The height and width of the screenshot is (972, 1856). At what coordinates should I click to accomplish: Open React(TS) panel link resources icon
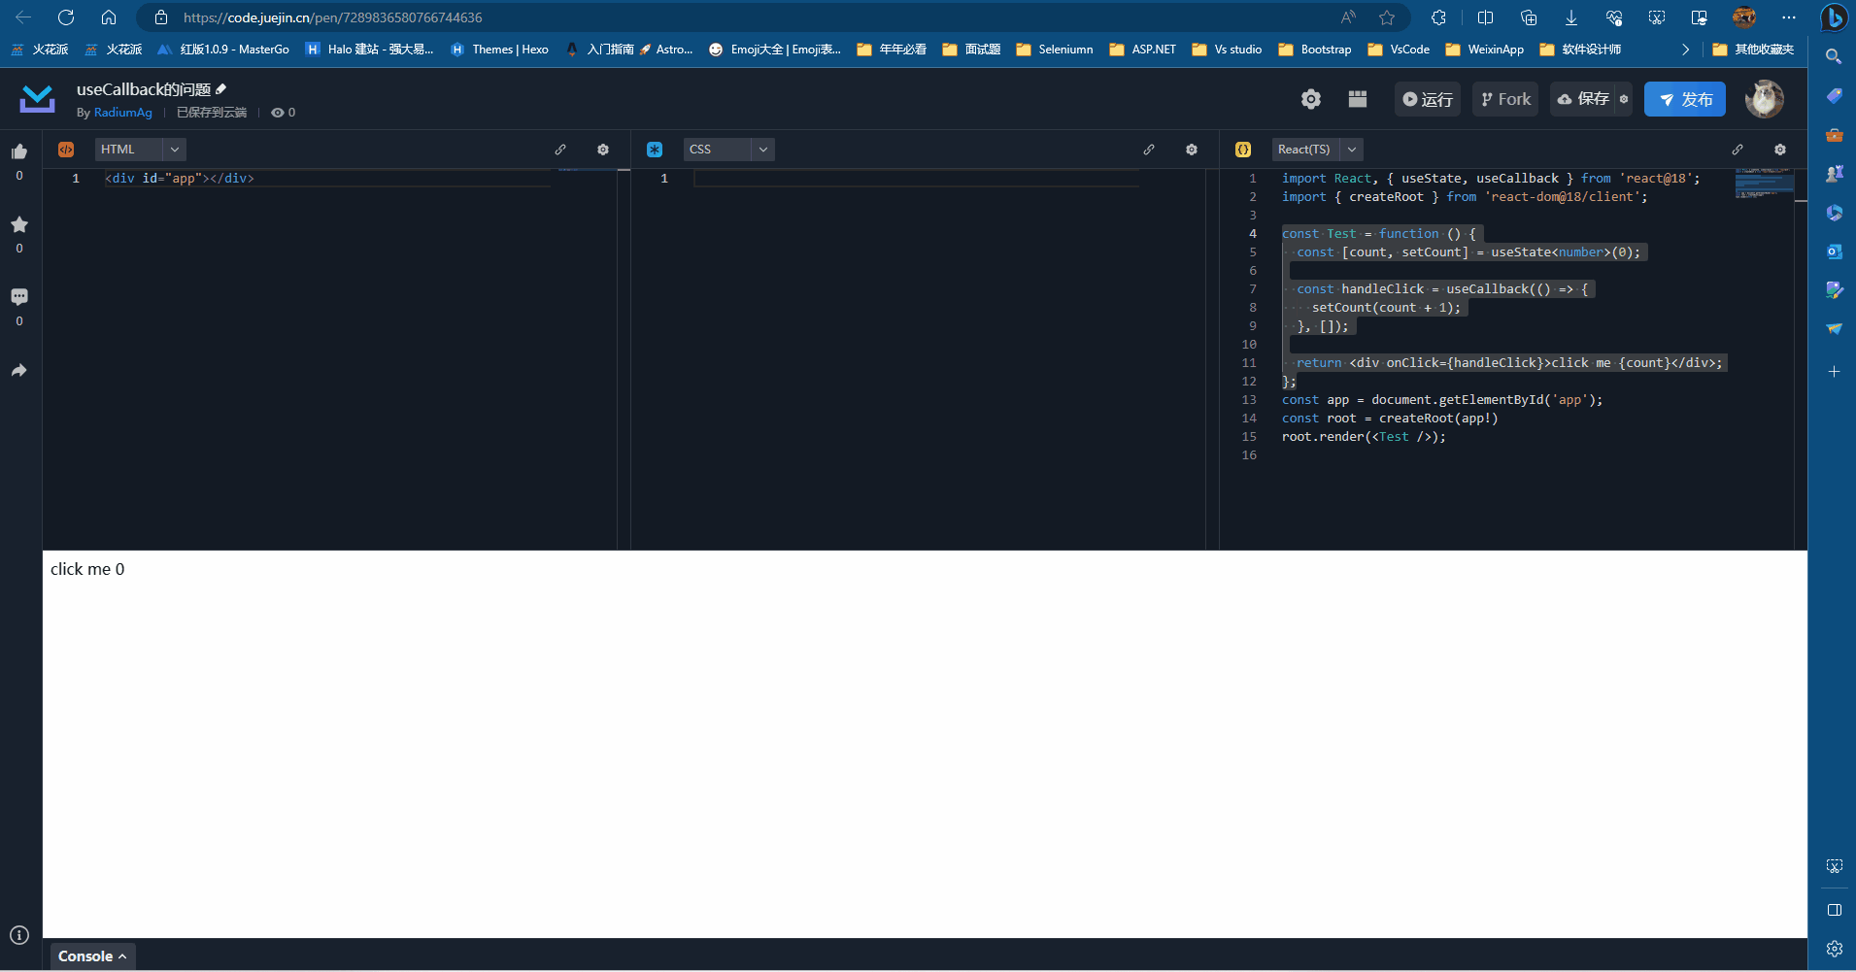tap(1738, 150)
